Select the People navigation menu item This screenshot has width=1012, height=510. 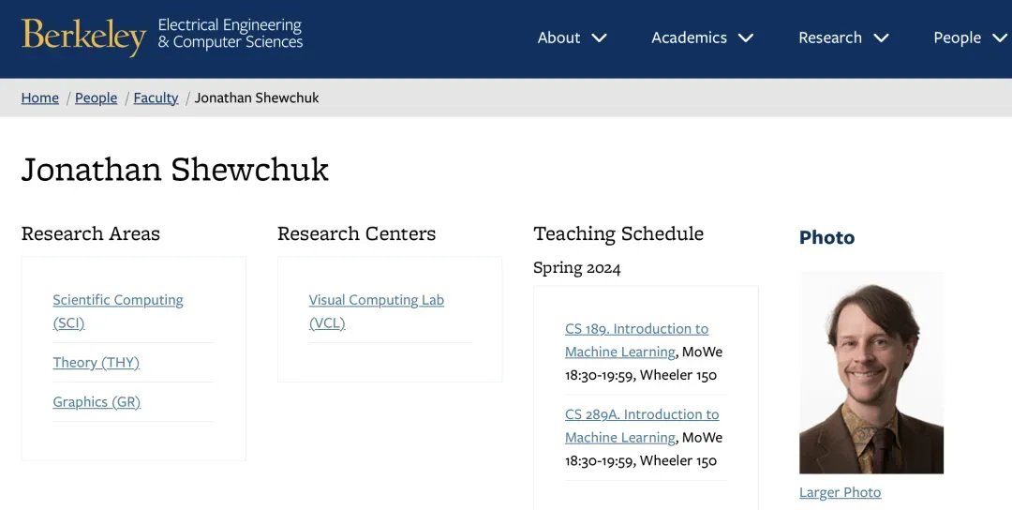[957, 38]
